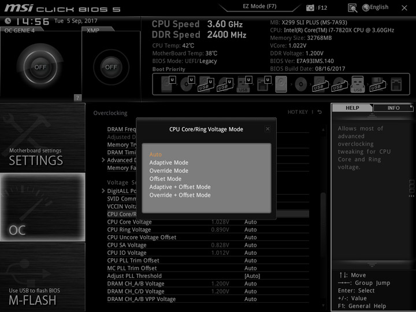
Task: Exit BIOS using the top-right X icon
Action: pos(404,8)
